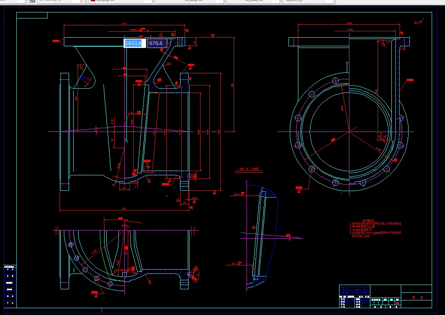
Task: Select the "500" dimension under the main view
Action: pos(124,209)
